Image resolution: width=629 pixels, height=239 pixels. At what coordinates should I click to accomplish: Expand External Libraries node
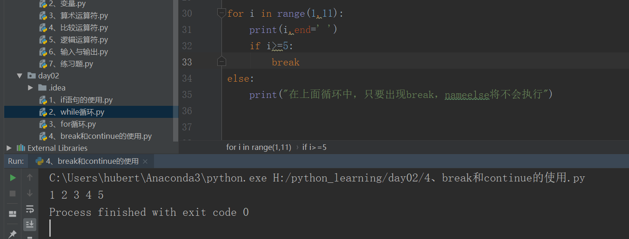(x=9, y=148)
